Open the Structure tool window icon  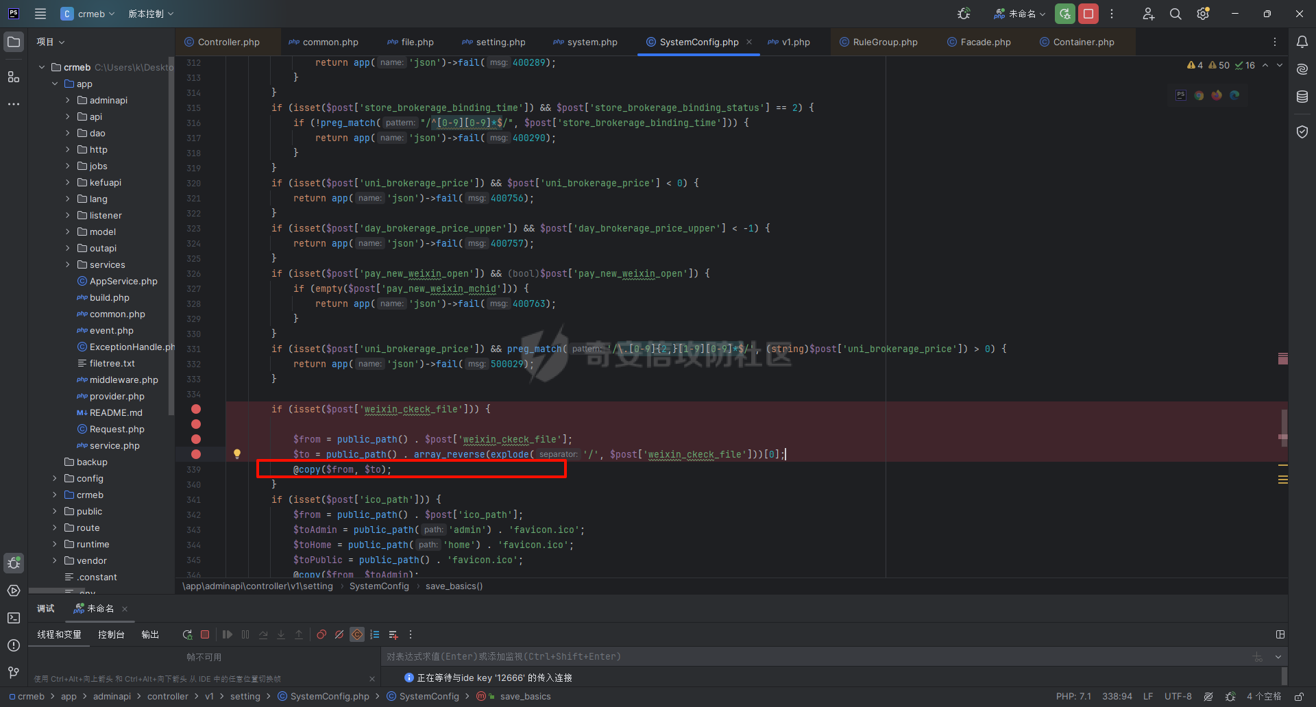click(14, 77)
